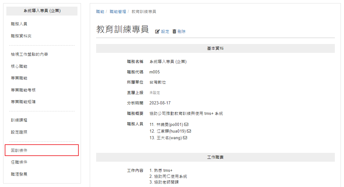The image size is (344, 187).
Task: Select the highlighted 回訓條件 menu item
Action: pos(42,150)
